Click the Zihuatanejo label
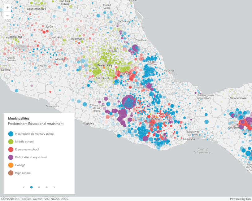252x201 pixels. pos(52,106)
